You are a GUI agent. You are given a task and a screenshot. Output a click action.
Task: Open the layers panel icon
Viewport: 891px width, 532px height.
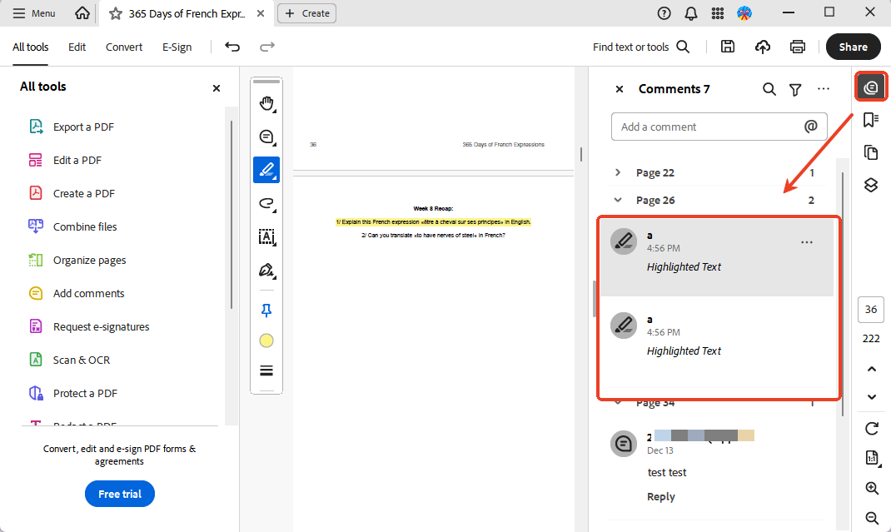click(871, 185)
